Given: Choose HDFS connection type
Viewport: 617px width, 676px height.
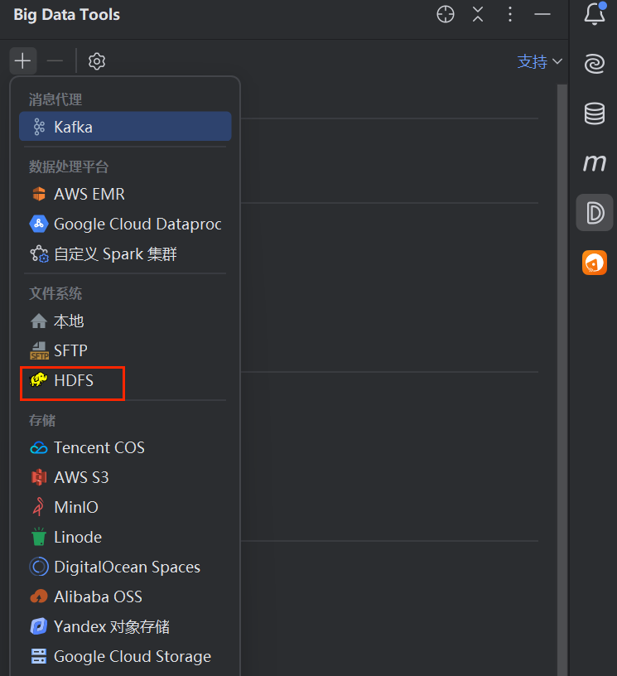Looking at the screenshot, I should click(x=73, y=380).
